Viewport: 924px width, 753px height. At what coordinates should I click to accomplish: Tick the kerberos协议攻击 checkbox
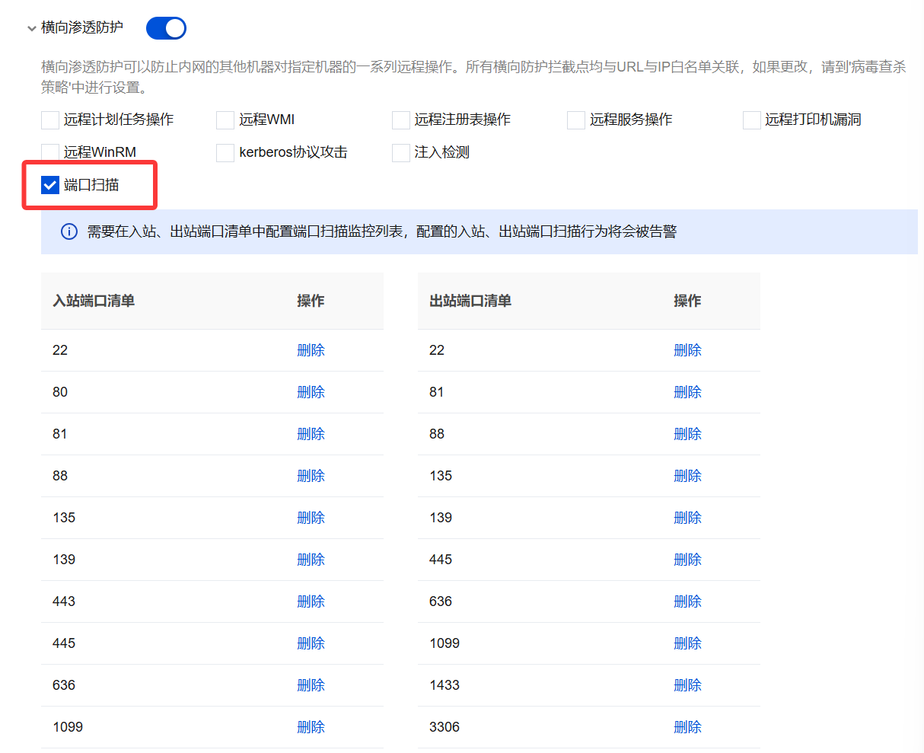pos(225,152)
